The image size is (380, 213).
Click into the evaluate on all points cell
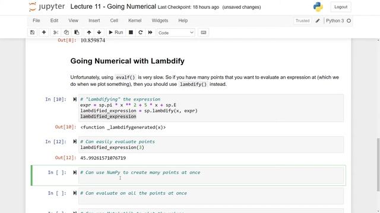[x=211, y=196]
